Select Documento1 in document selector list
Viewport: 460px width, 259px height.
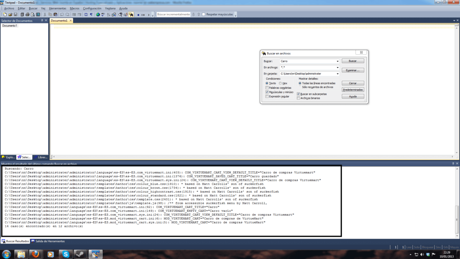[x=10, y=26]
